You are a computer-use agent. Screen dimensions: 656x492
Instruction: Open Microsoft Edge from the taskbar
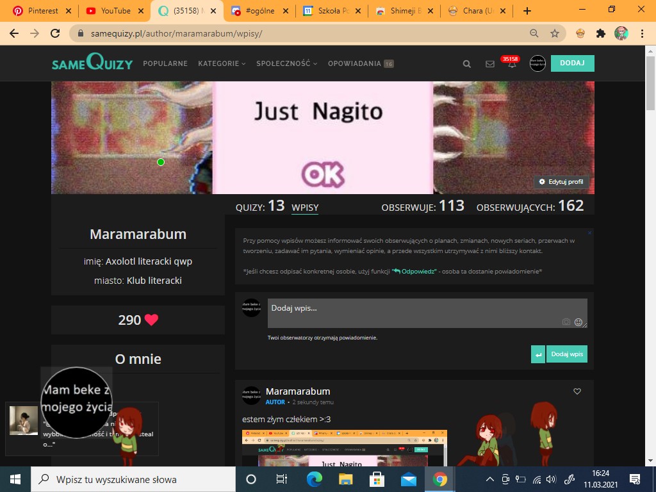[x=314, y=479]
